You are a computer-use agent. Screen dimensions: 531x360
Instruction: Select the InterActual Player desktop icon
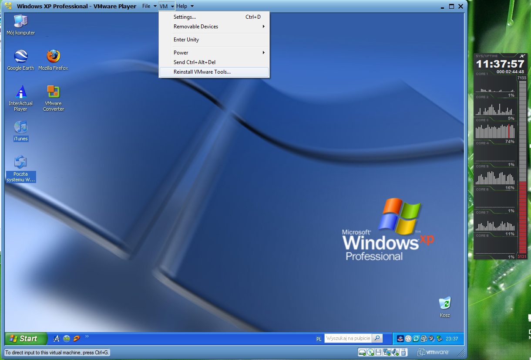point(20,98)
